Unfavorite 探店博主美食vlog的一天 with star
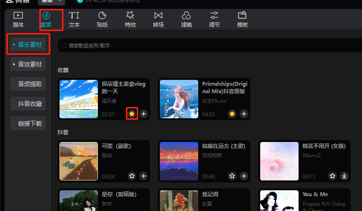This screenshot has width=362, height=211. (132, 113)
